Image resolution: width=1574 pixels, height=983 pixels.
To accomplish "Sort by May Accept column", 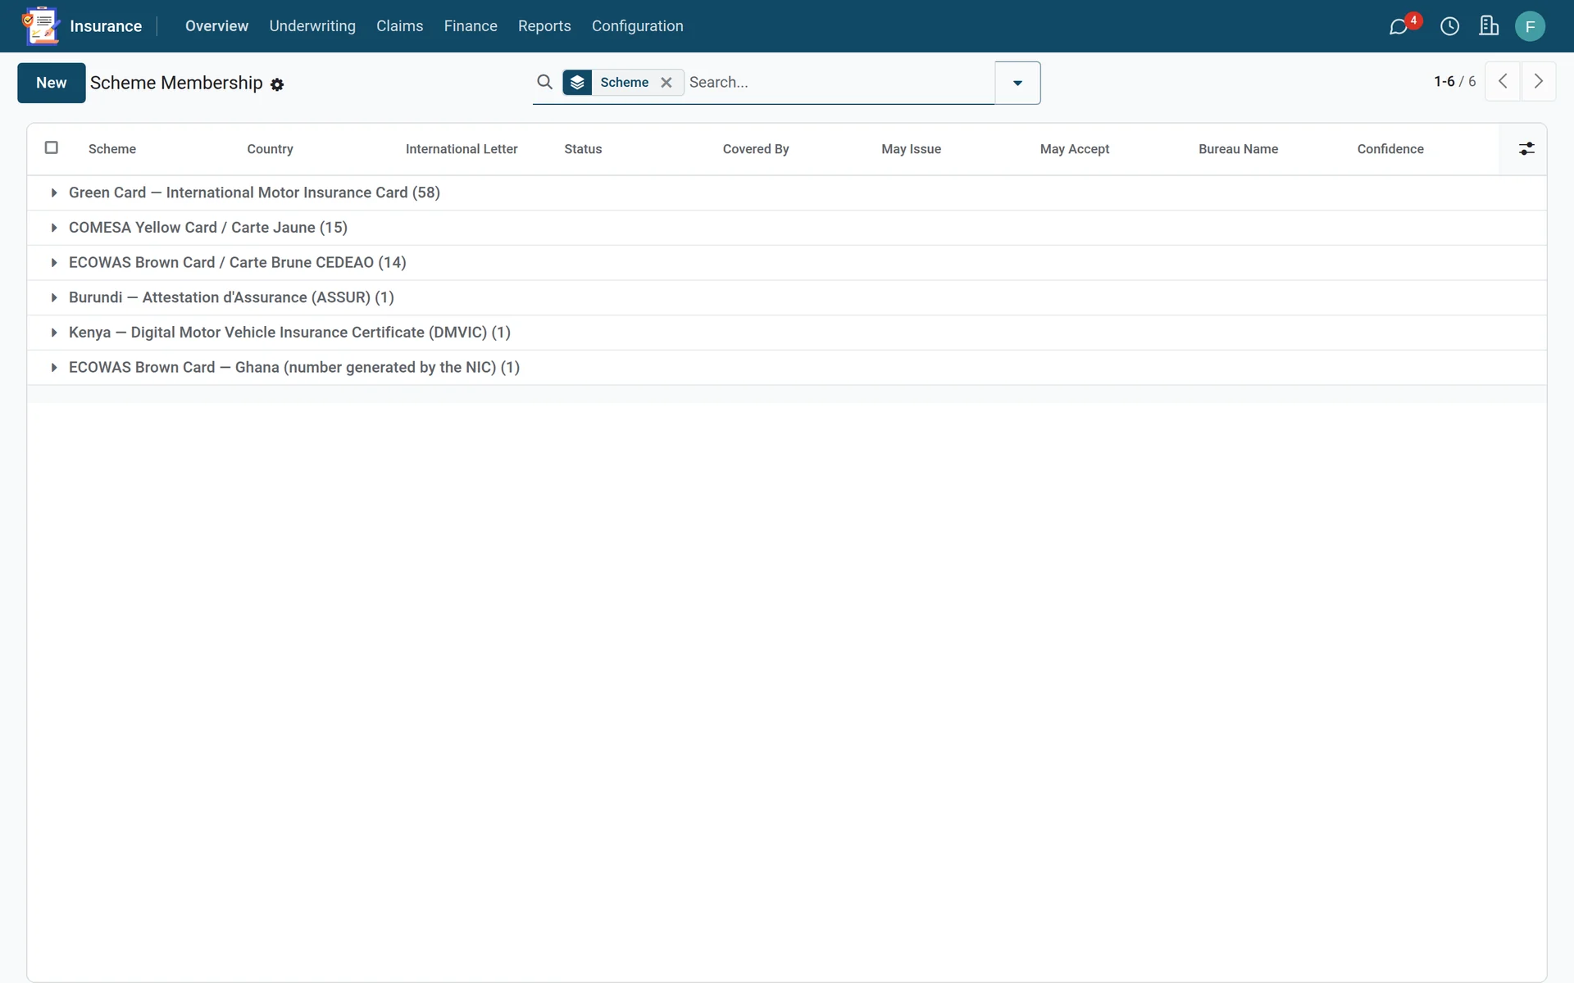I will coord(1075,149).
